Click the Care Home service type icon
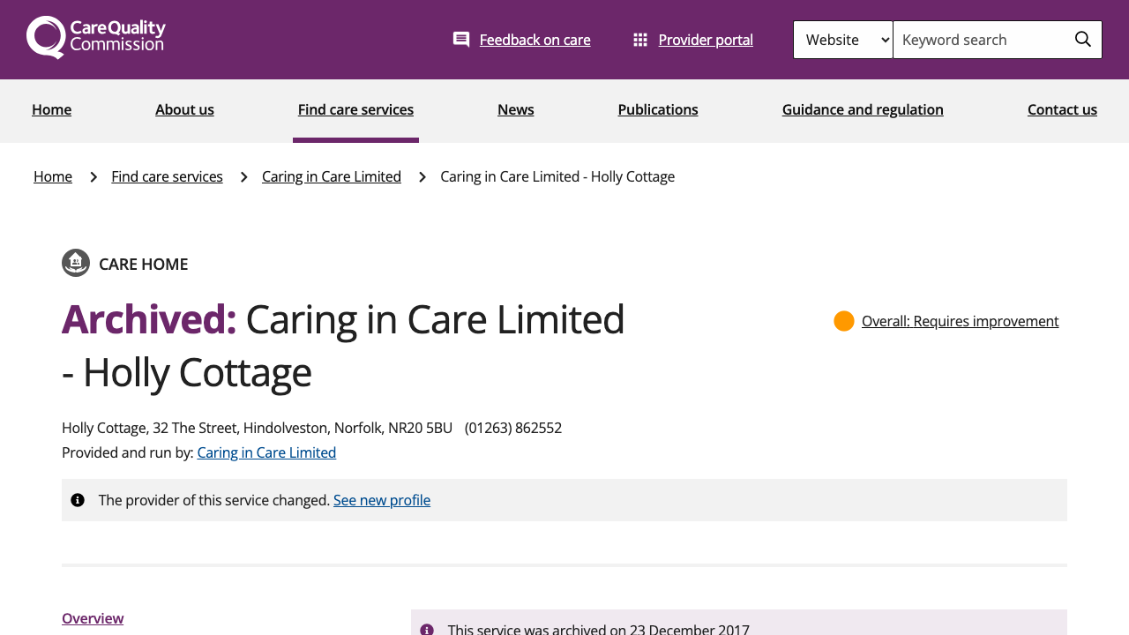This screenshot has width=1129, height=635. click(76, 263)
